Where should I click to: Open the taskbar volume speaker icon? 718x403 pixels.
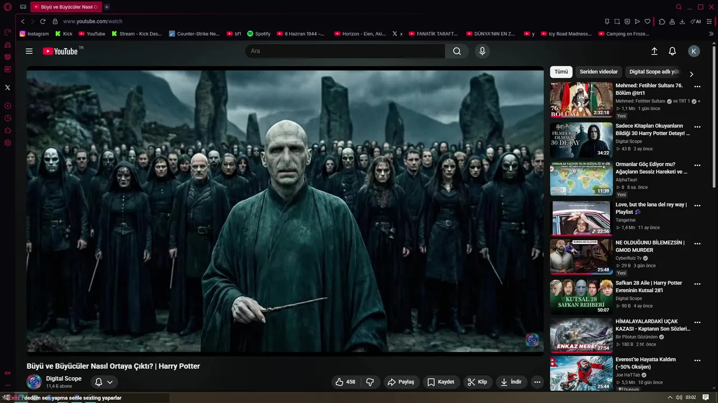pos(679,397)
